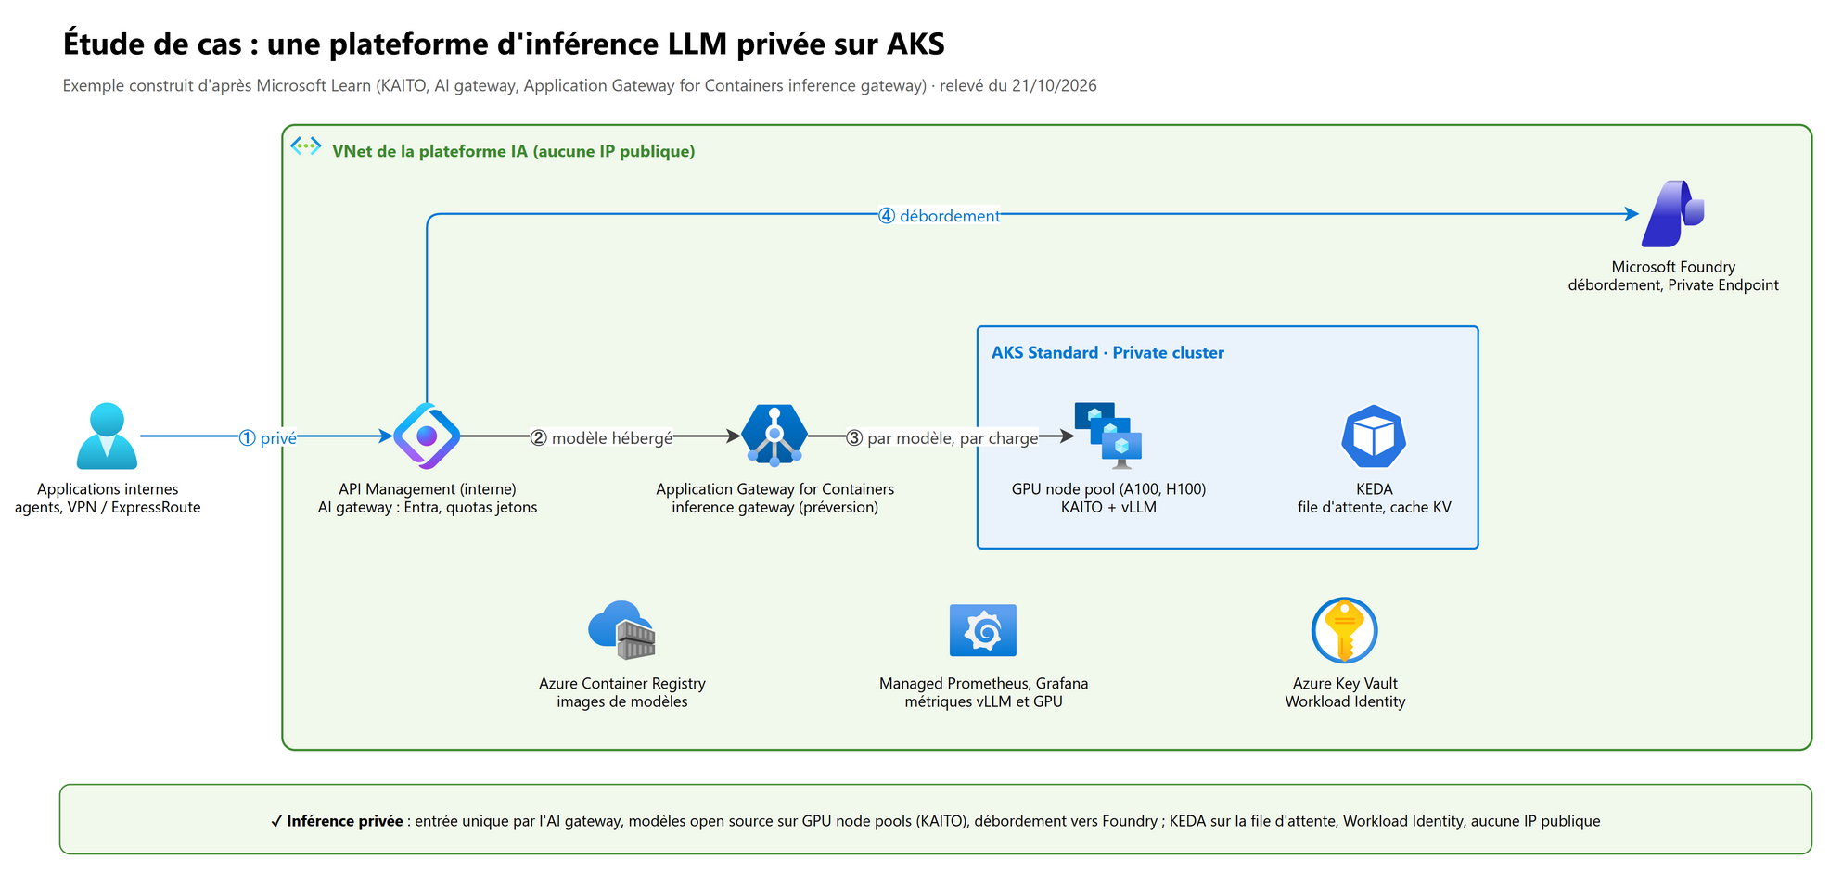Select the '④ débordement' label

pos(940,216)
